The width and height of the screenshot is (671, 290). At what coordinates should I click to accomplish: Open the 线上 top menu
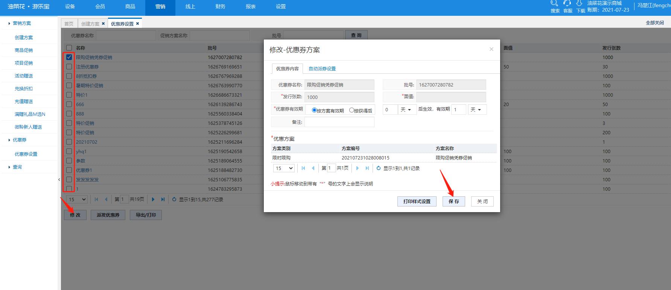point(190,6)
